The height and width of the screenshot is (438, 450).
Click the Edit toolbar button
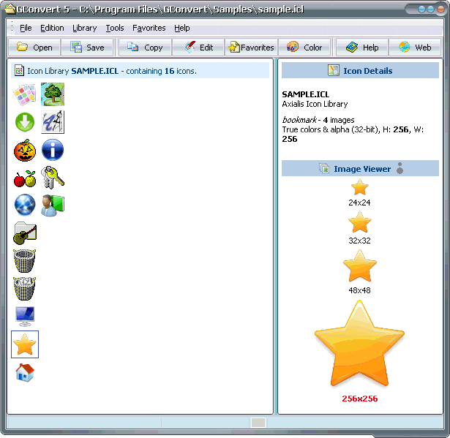(198, 48)
